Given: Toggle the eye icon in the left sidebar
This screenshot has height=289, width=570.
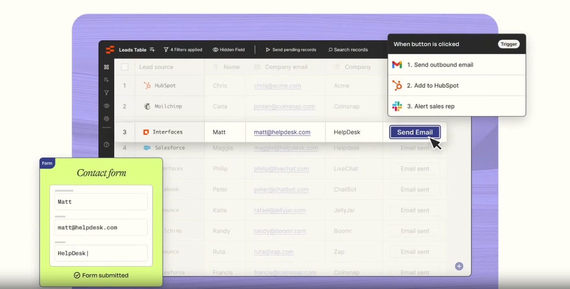Looking at the screenshot, I should 106,106.
